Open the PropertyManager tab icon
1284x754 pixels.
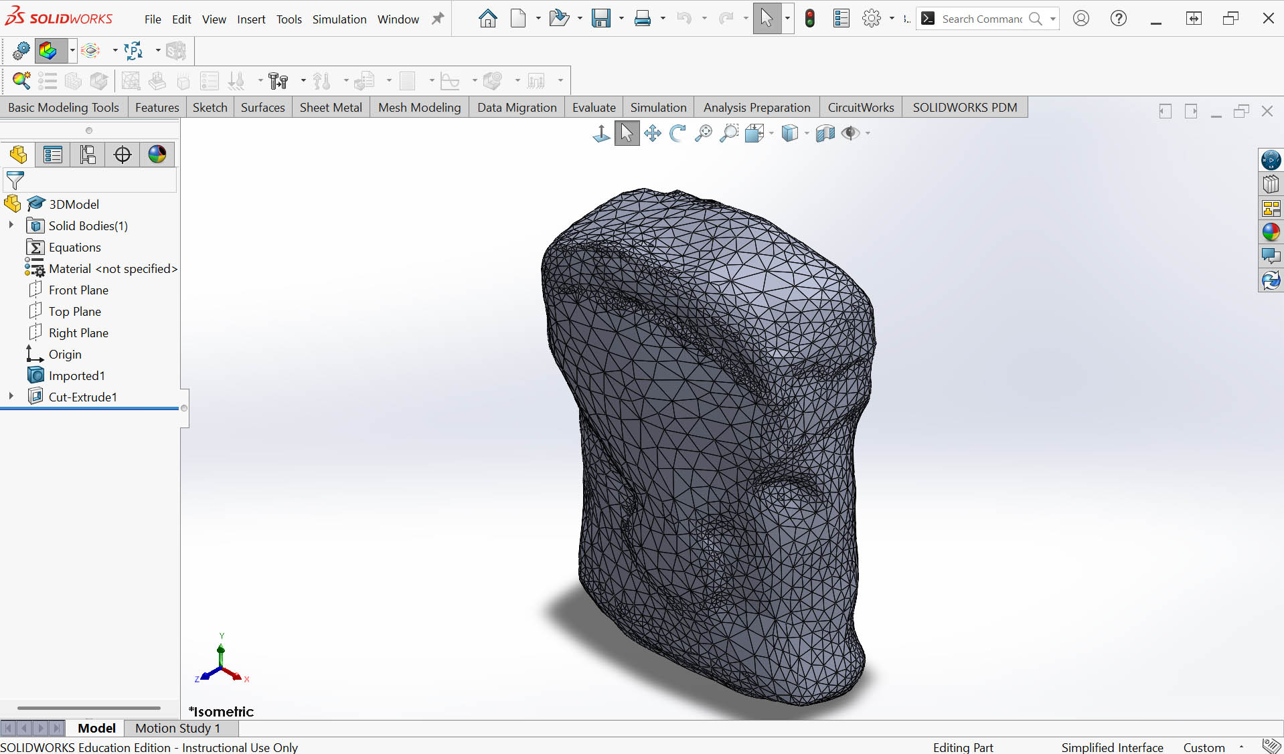53,155
